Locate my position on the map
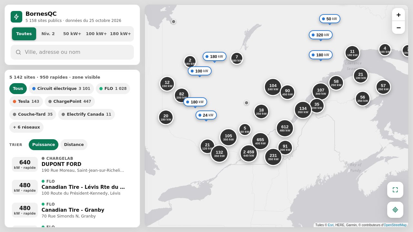 (x=395, y=210)
